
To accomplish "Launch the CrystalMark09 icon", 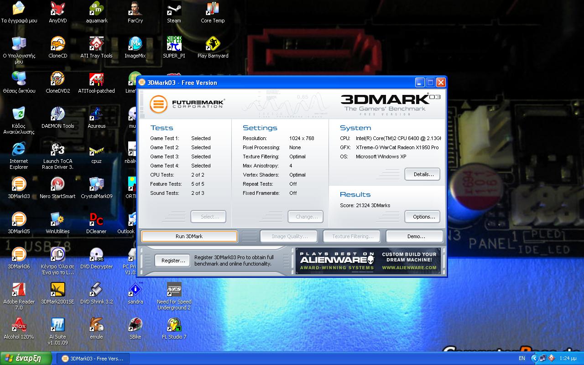I will [96, 188].
